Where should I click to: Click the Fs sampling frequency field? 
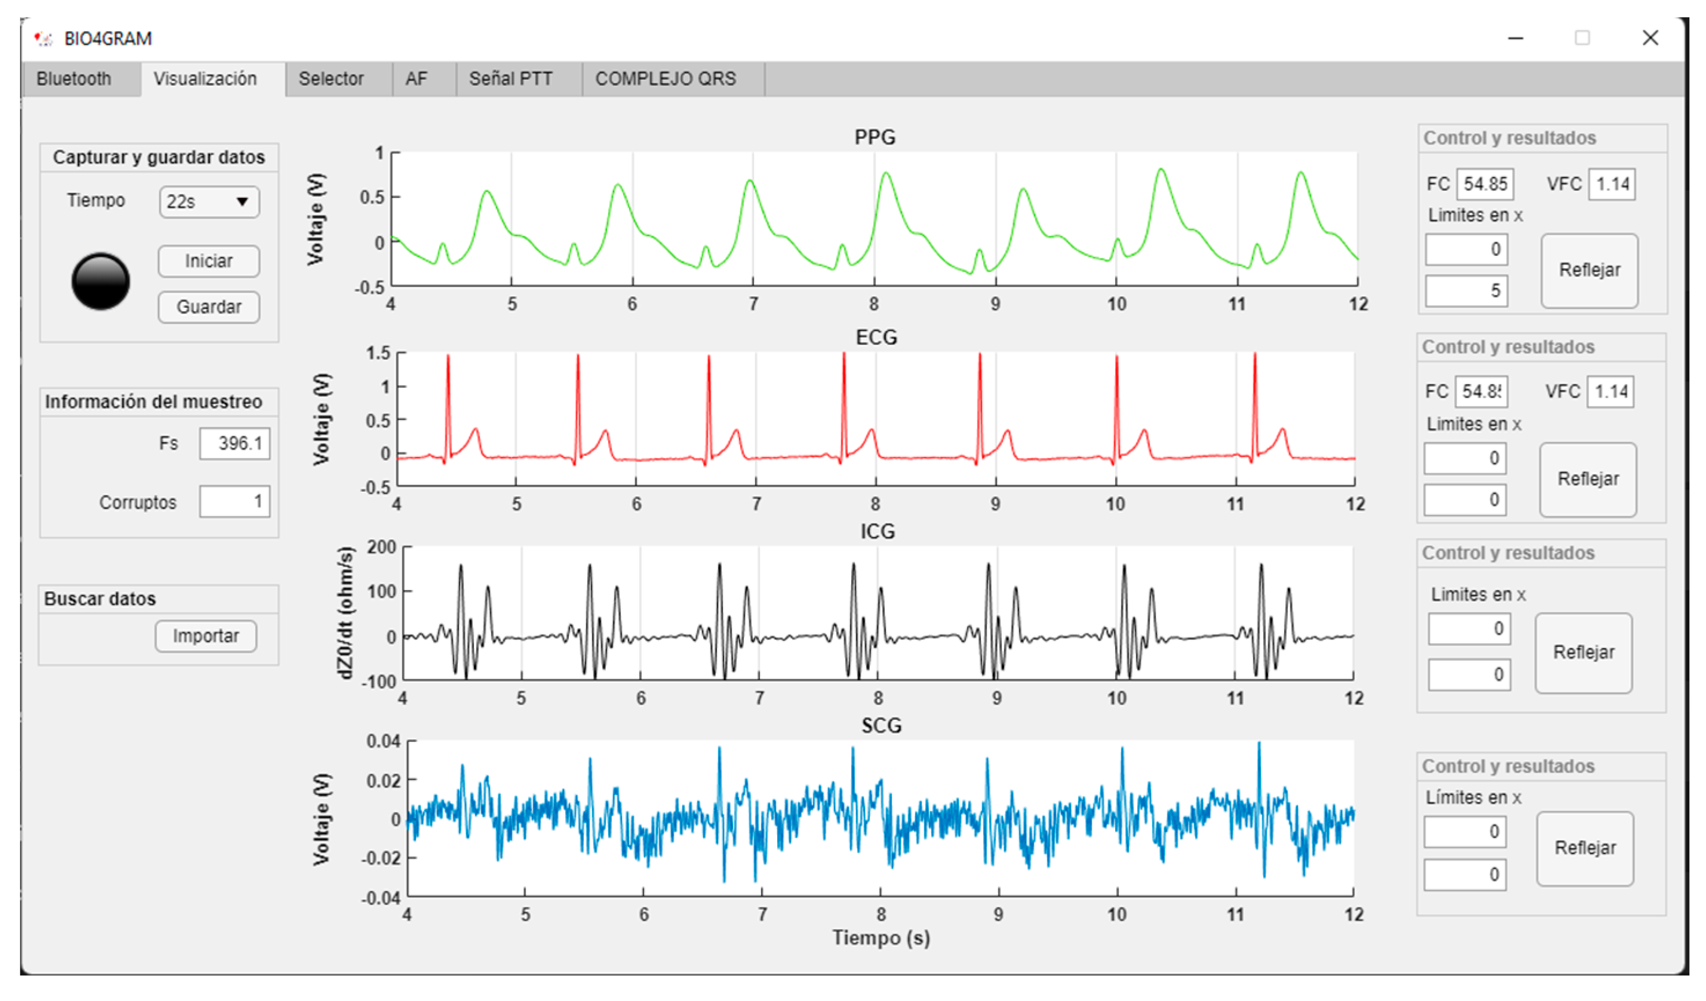click(x=235, y=444)
